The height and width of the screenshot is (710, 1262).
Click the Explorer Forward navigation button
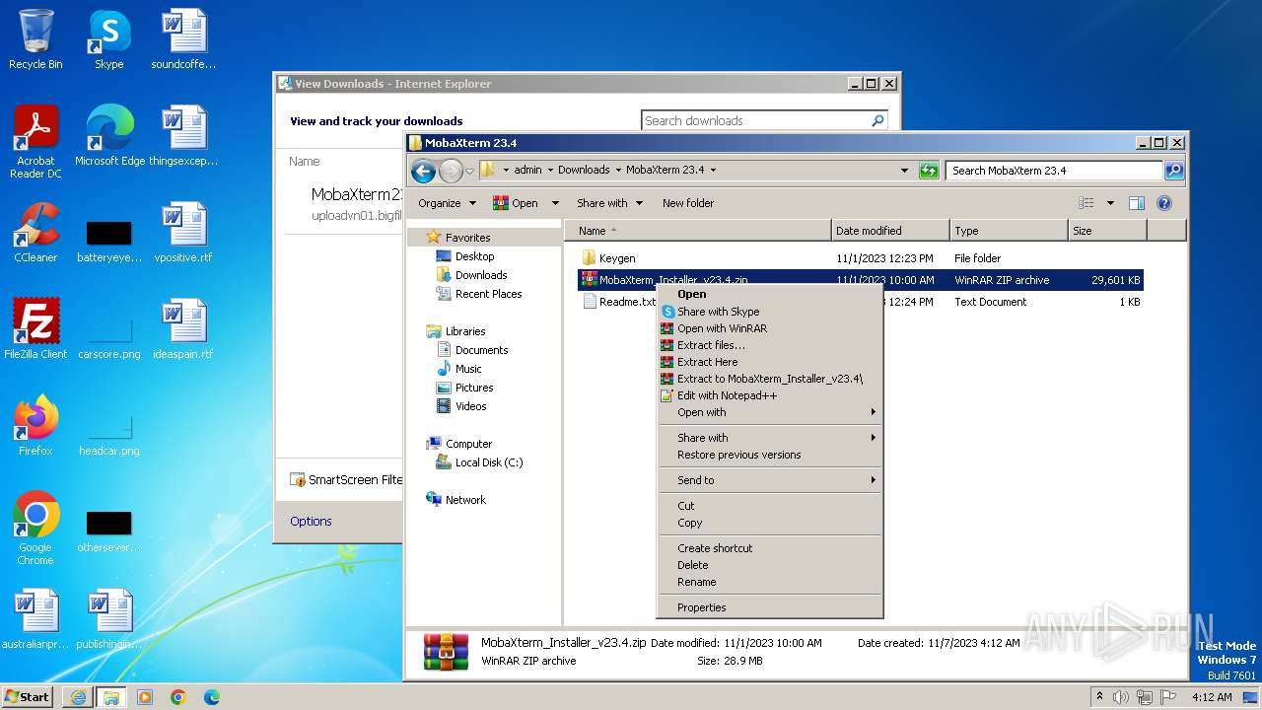click(451, 171)
